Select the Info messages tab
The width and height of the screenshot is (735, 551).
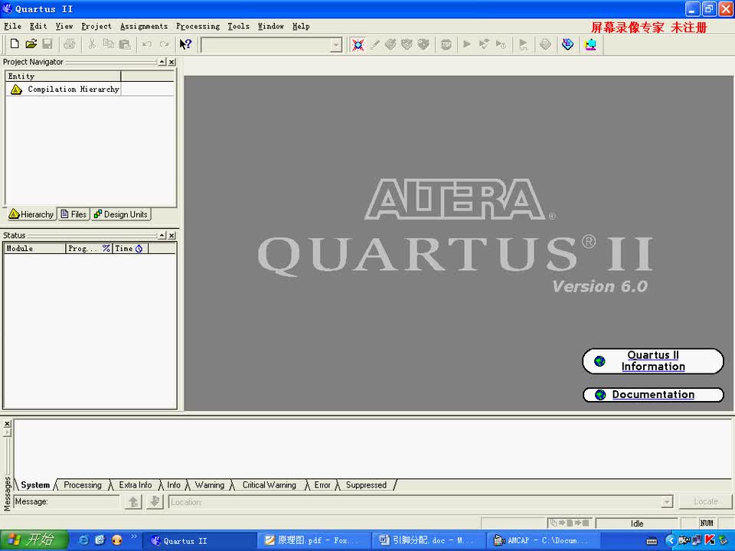[x=174, y=485]
